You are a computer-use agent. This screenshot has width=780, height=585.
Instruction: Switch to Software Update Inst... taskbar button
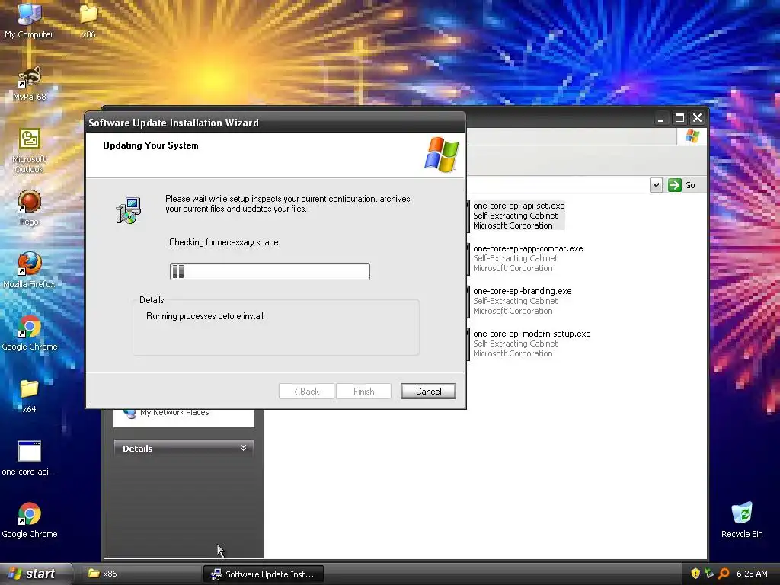(x=264, y=574)
